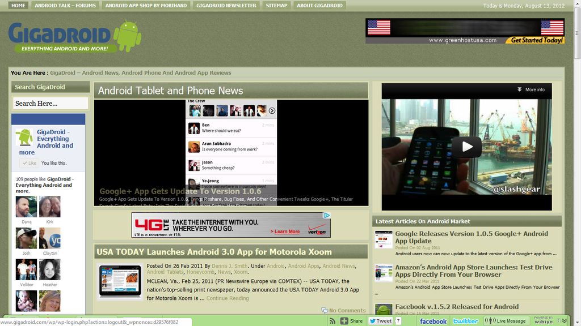Open Android Tablets category link
Image resolution: width=581 pixels, height=326 pixels.
point(165,272)
